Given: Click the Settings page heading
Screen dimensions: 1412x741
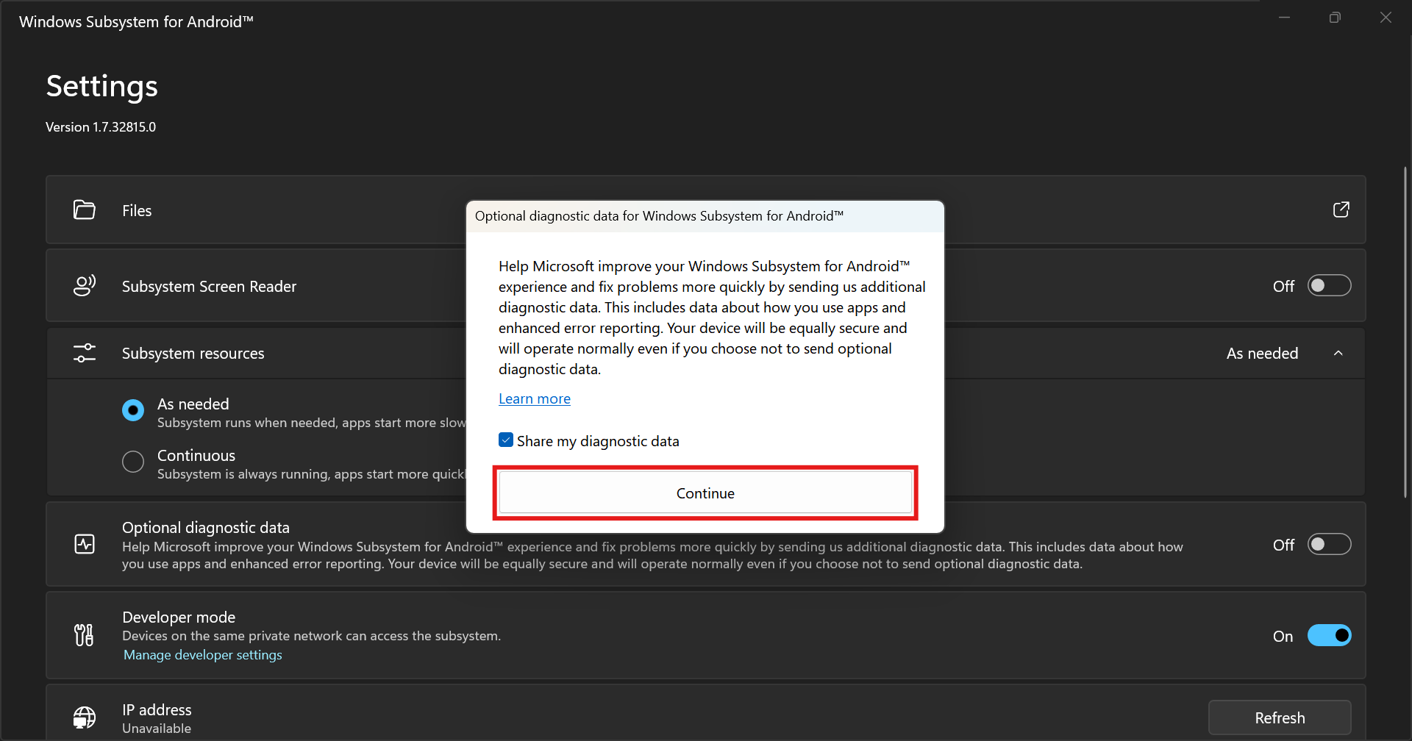Looking at the screenshot, I should [x=102, y=86].
